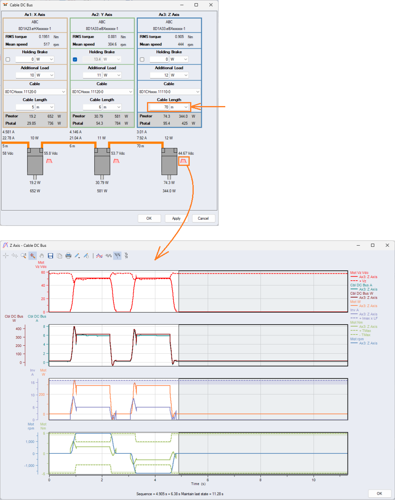Enable Z Axis holding brake checkbox
This screenshot has width=395, height=500.
tap(142, 59)
